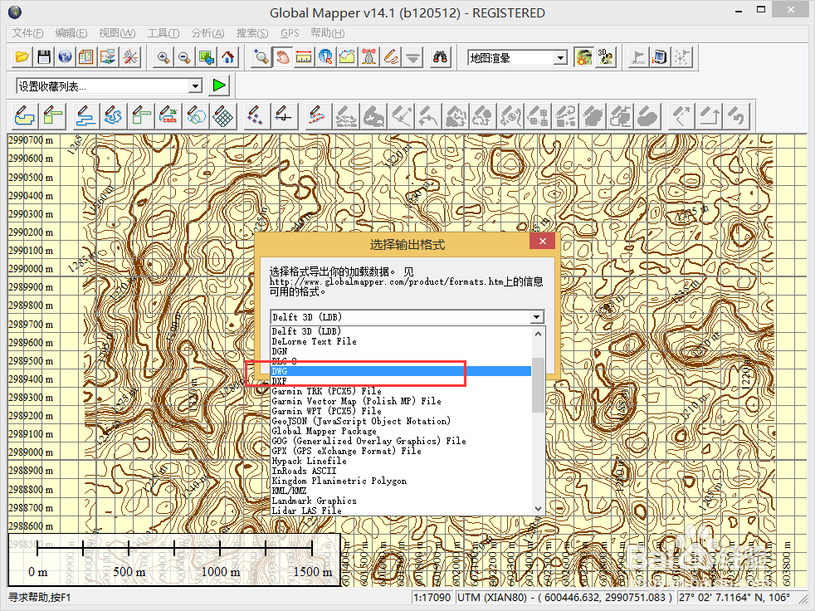Select the Path Profile tool
This screenshot has height=611, width=815.
(x=347, y=57)
